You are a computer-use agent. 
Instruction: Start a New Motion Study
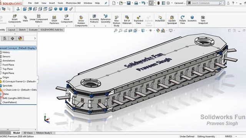click(x=116, y=21)
